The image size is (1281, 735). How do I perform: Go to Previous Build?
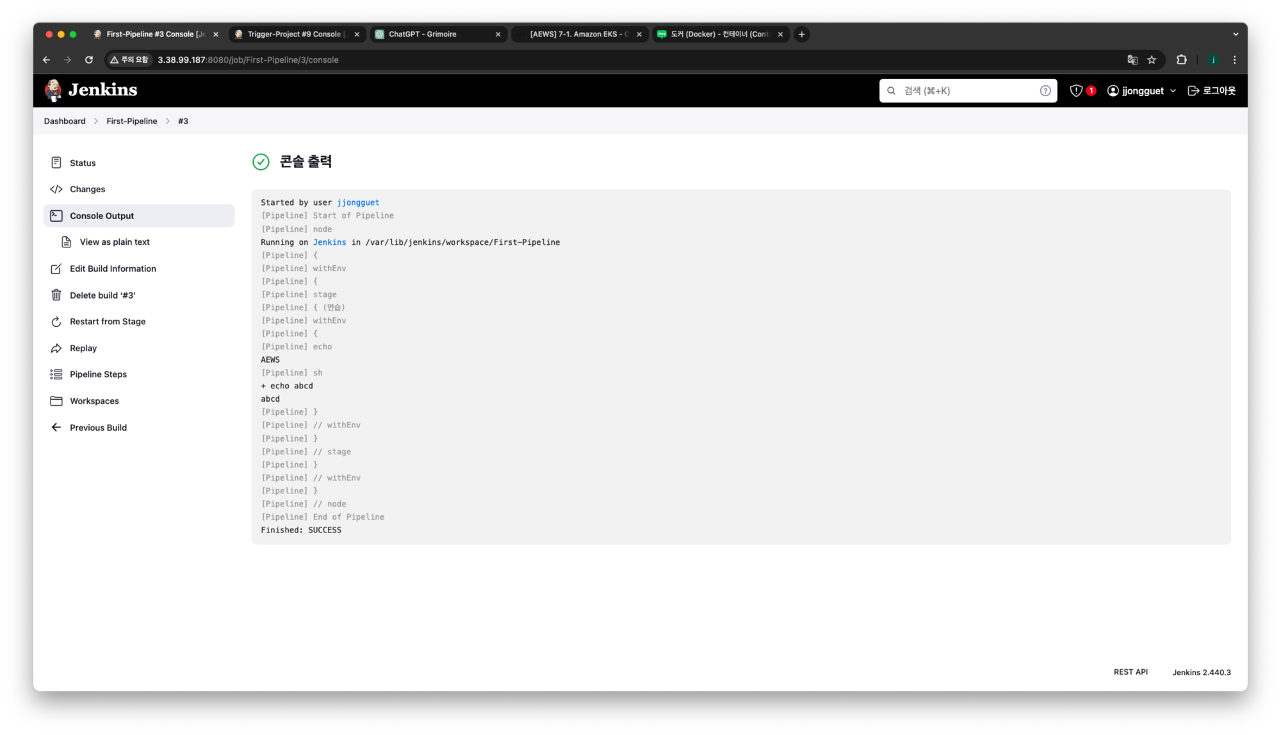click(98, 427)
